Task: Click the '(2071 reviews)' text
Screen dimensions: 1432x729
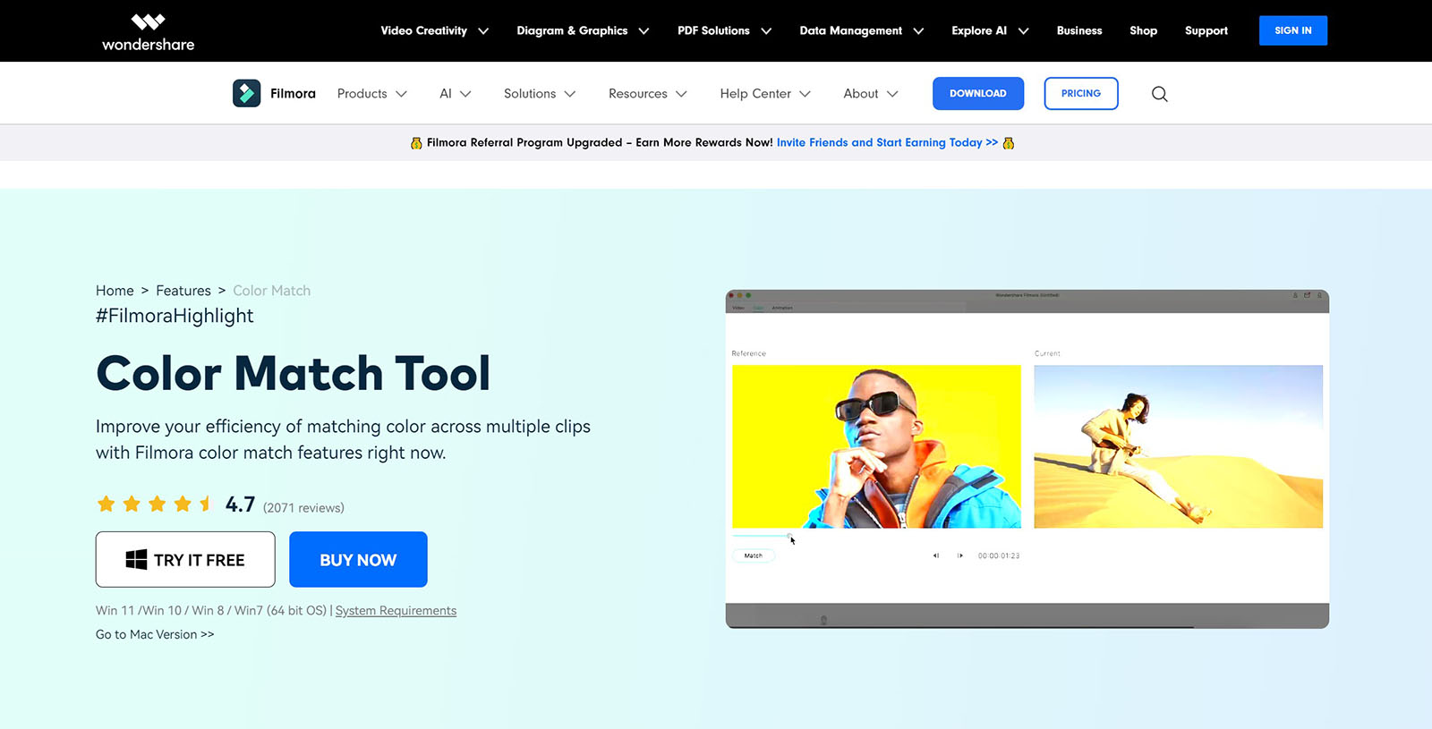Action: 303,507
